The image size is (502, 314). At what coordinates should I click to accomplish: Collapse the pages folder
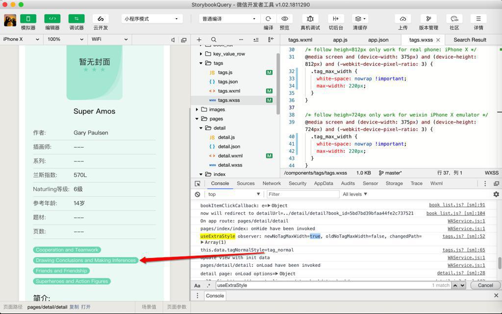[x=197, y=119]
